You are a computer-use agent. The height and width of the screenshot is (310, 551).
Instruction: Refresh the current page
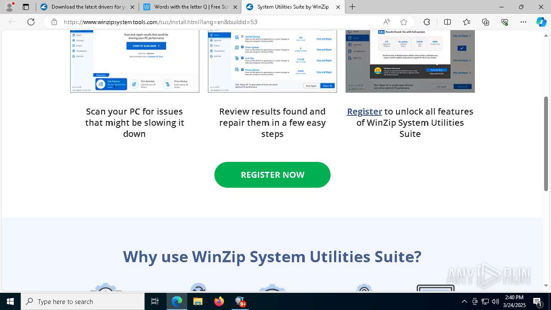31,22
